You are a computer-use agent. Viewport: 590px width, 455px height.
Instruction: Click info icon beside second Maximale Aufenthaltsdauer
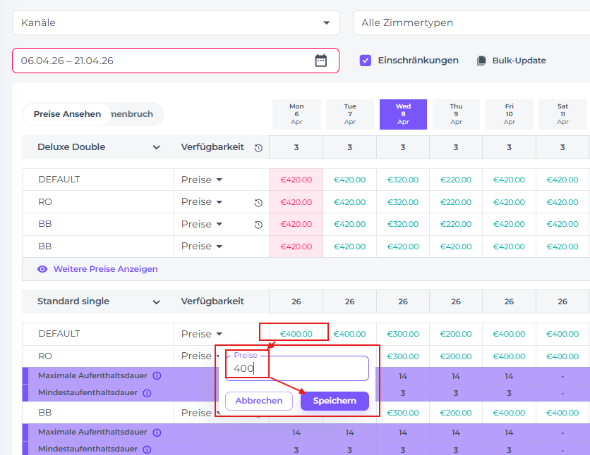coord(157,432)
